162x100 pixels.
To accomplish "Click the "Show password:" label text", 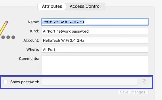I will (x=25, y=82).
